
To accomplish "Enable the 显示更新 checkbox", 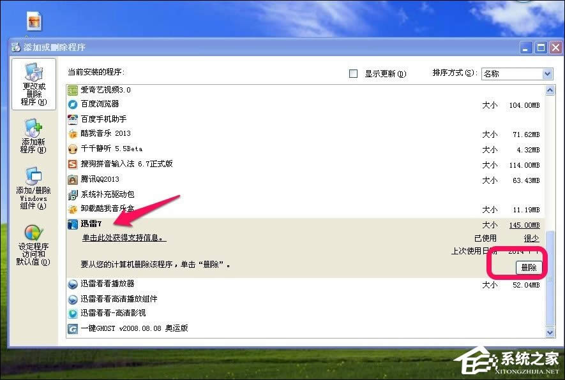I will click(354, 74).
